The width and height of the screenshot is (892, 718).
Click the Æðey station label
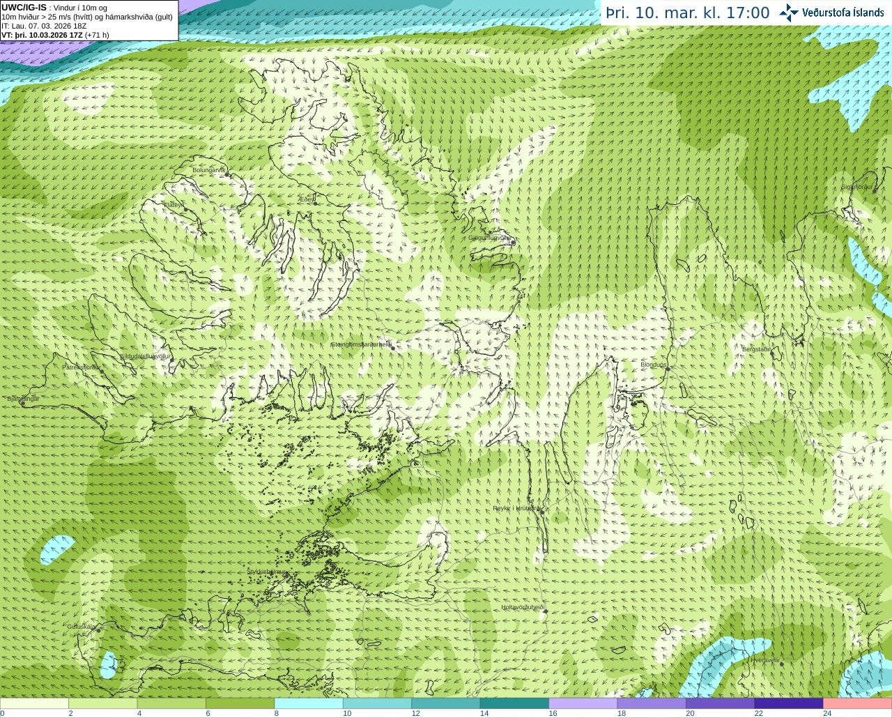pyautogui.click(x=307, y=199)
